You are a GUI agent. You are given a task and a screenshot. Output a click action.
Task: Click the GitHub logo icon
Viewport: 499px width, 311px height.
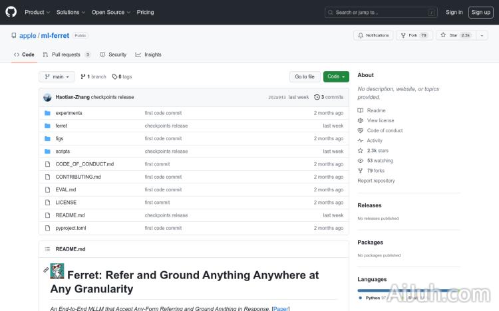pos(11,12)
